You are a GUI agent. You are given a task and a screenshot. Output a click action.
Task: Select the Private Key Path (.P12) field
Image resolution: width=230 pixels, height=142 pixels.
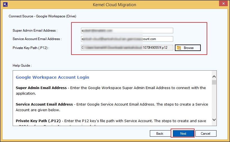tap(127, 48)
